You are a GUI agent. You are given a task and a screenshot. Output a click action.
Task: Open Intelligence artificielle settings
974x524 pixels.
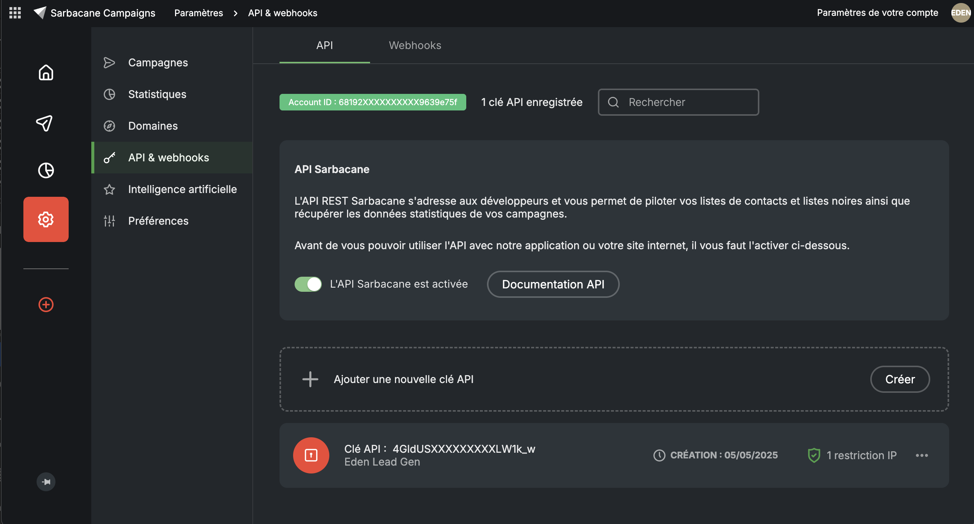pyautogui.click(x=172, y=189)
